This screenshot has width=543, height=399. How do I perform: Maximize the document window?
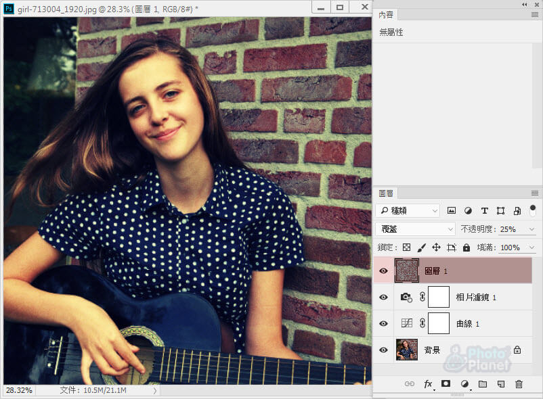(340, 7)
